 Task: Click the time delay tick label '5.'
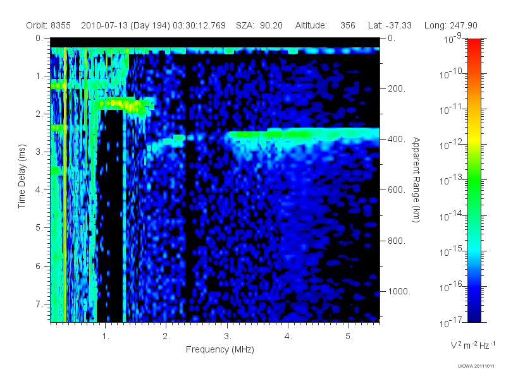pos(39,228)
